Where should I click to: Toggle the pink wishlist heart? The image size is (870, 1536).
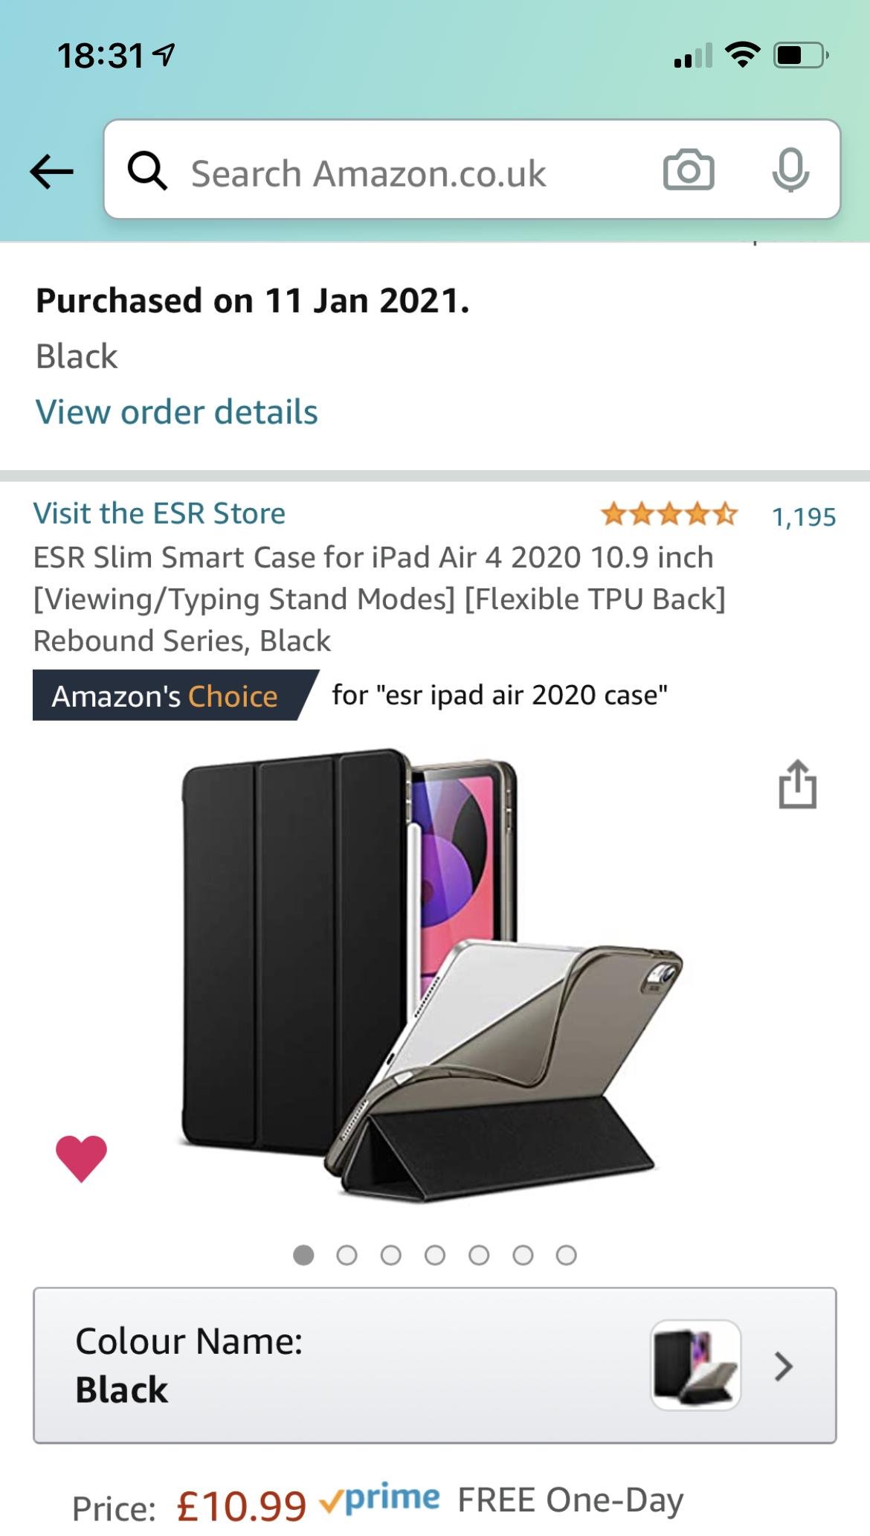[82, 1158]
